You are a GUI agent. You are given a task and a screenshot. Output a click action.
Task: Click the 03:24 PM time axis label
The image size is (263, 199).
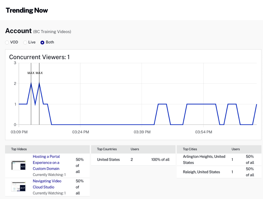pyautogui.click(x=80, y=132)
